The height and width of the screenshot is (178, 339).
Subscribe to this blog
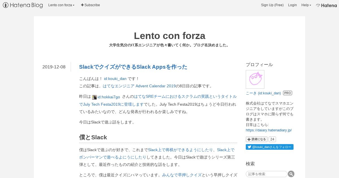(x=90, y=5)
